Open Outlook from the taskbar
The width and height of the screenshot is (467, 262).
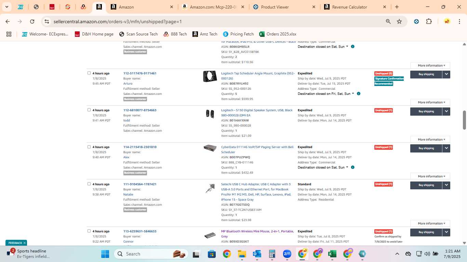click(257, 254)
